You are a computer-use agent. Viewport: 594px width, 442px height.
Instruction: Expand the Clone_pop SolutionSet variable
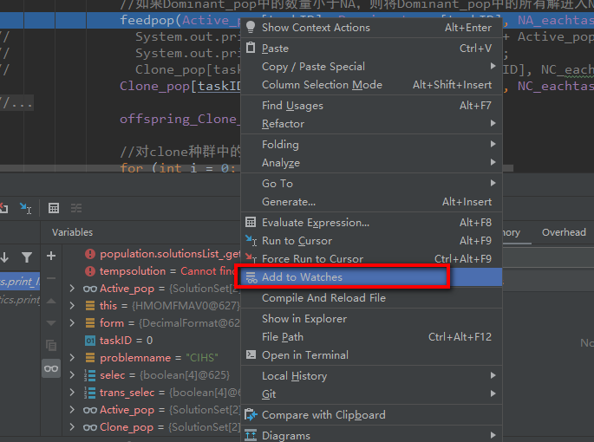click(x=72, y=427)
